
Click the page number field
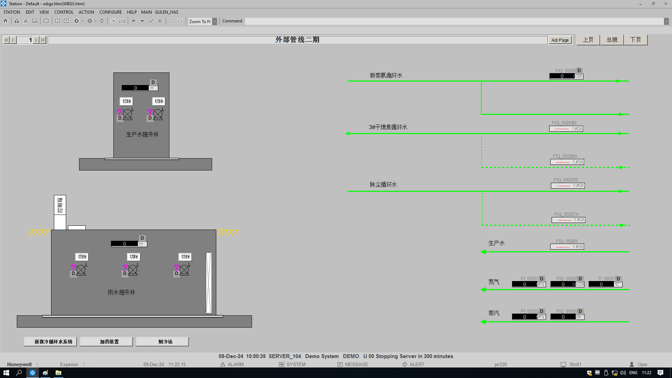25,40
